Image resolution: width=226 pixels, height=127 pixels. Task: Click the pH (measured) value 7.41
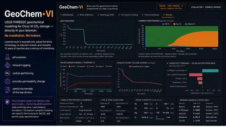(x=168, y=117)
